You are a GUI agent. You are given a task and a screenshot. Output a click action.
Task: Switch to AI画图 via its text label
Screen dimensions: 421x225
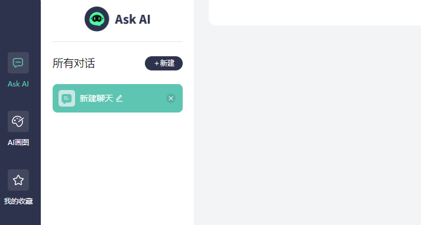(18, 143)
